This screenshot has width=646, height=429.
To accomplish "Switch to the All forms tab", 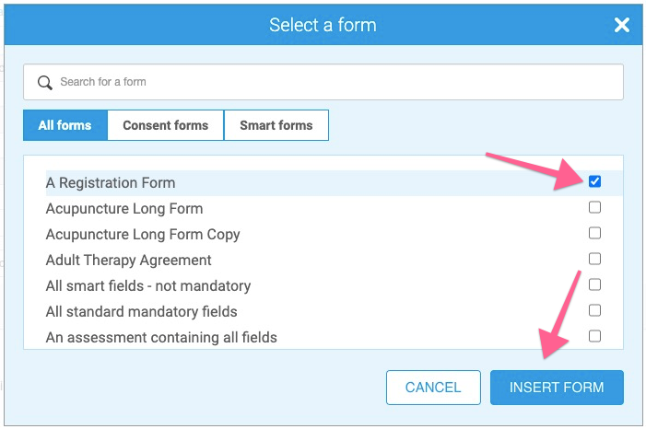I will tap(65, 125).
